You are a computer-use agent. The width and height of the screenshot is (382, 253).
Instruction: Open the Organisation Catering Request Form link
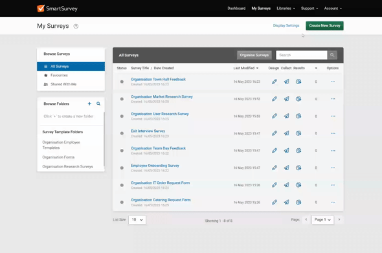161,200
